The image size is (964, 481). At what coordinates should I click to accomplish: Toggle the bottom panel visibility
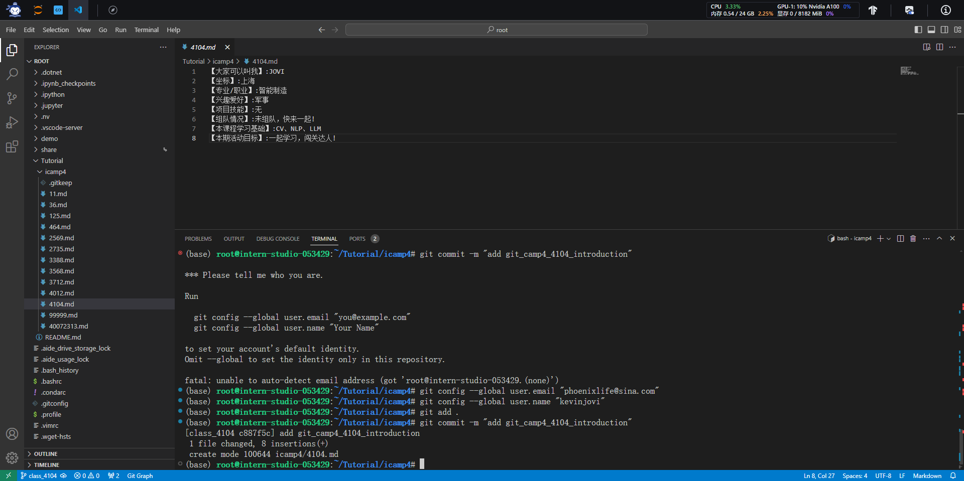click(931, 30)
